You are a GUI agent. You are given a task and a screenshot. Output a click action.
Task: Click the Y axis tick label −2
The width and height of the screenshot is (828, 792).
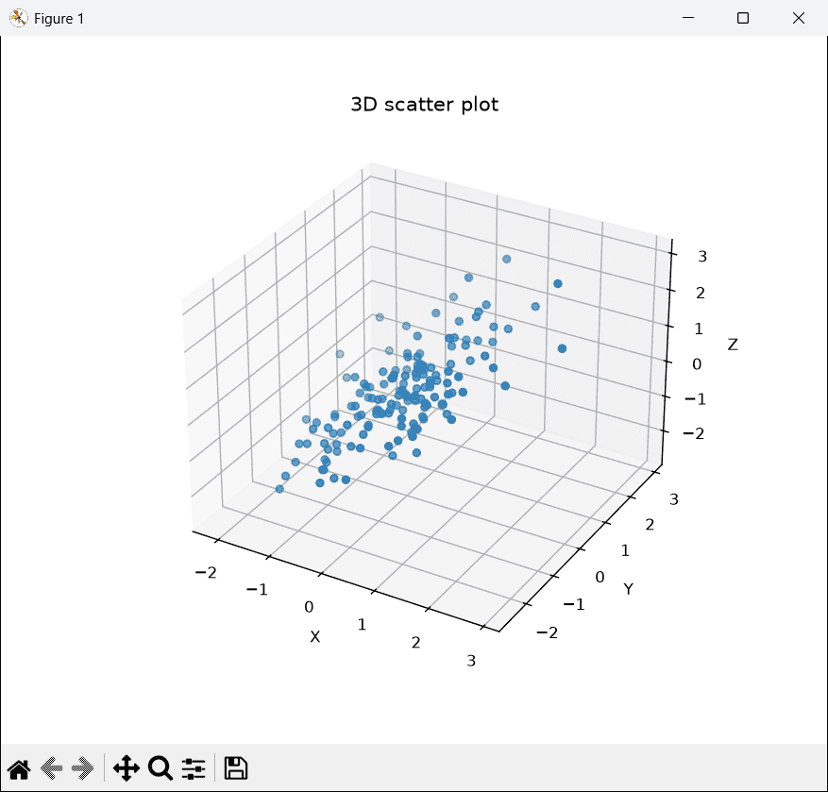(547, 632)
